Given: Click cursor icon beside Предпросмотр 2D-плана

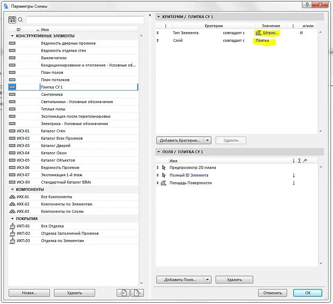Looking at the screenshot, I should (x=164, y=168).
